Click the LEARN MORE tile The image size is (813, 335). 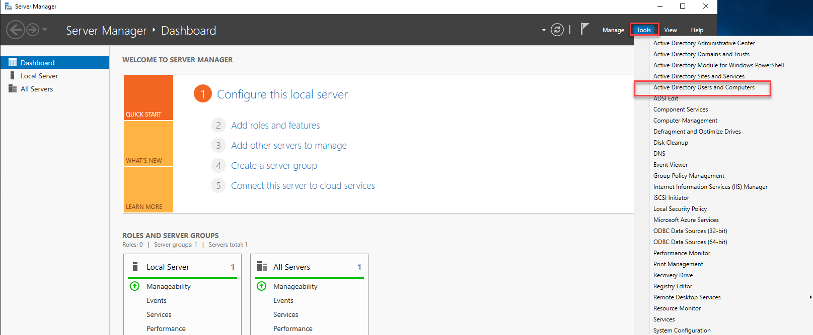149,190
